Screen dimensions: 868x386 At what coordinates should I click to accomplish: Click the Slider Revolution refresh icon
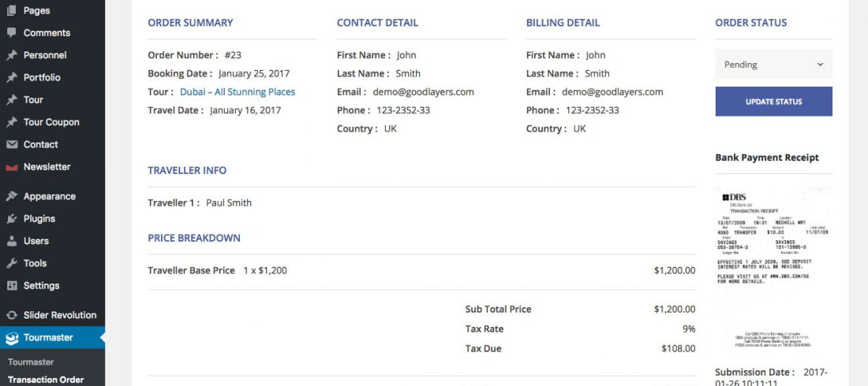point(12,315)
